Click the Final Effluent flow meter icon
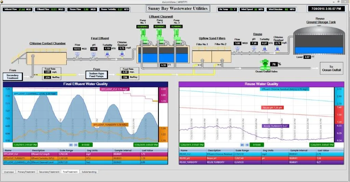Image resolution: width=350 pixels, height=182 pixels. (x=77, y=55)
